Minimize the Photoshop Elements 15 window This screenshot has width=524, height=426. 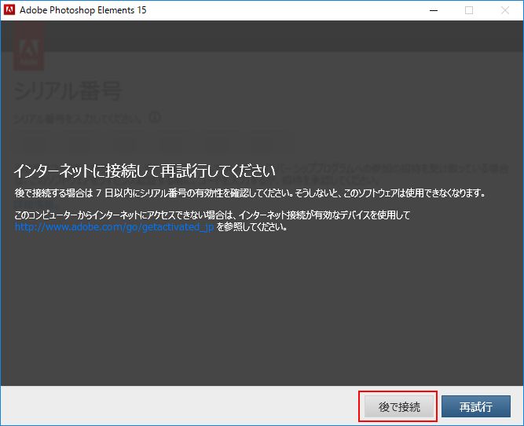pos(434,10)
